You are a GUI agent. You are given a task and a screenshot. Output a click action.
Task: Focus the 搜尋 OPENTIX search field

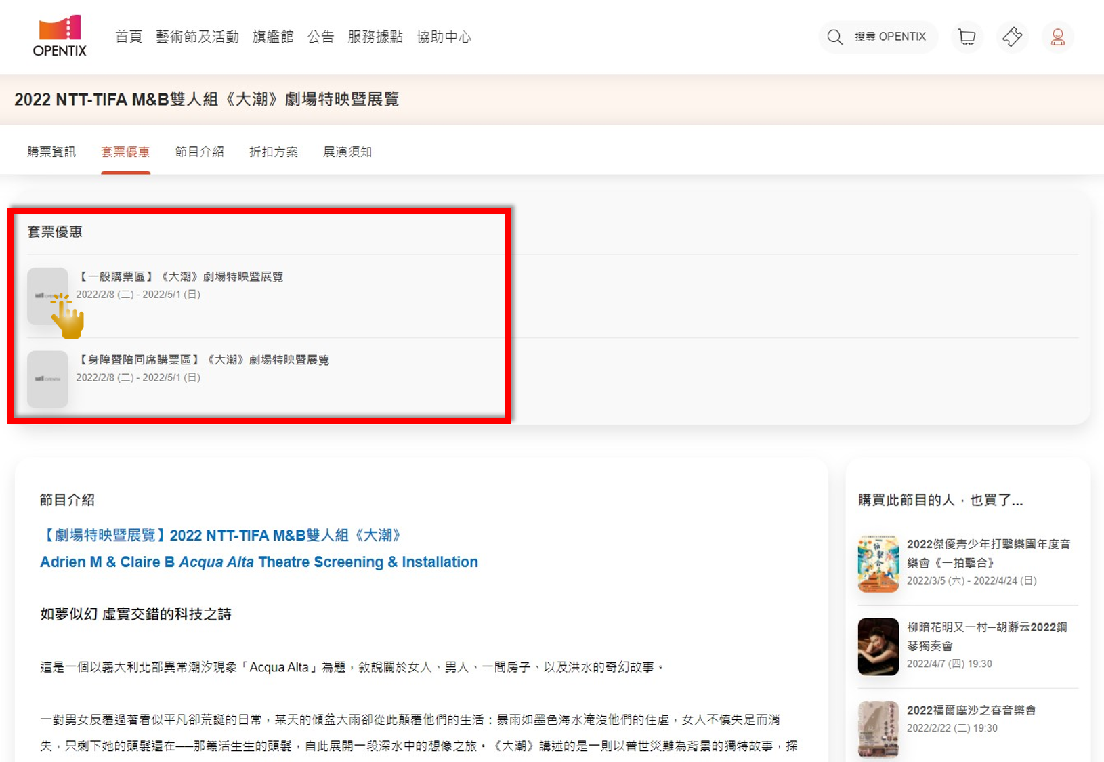878,37
